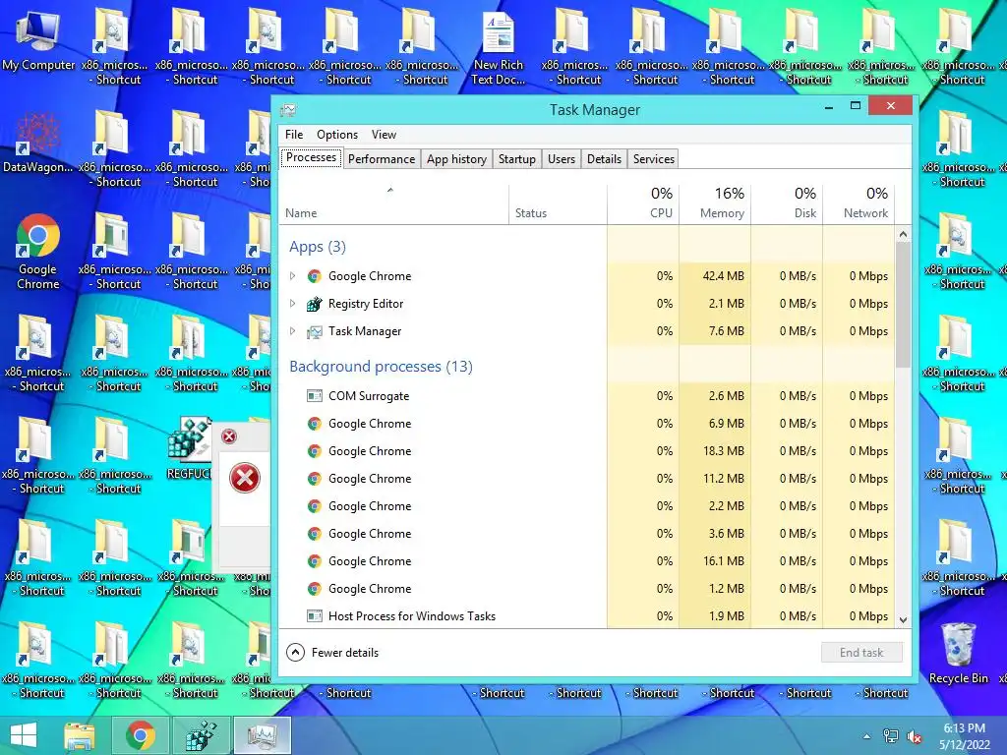Click Task Manager title bar icon

[288, 110]
